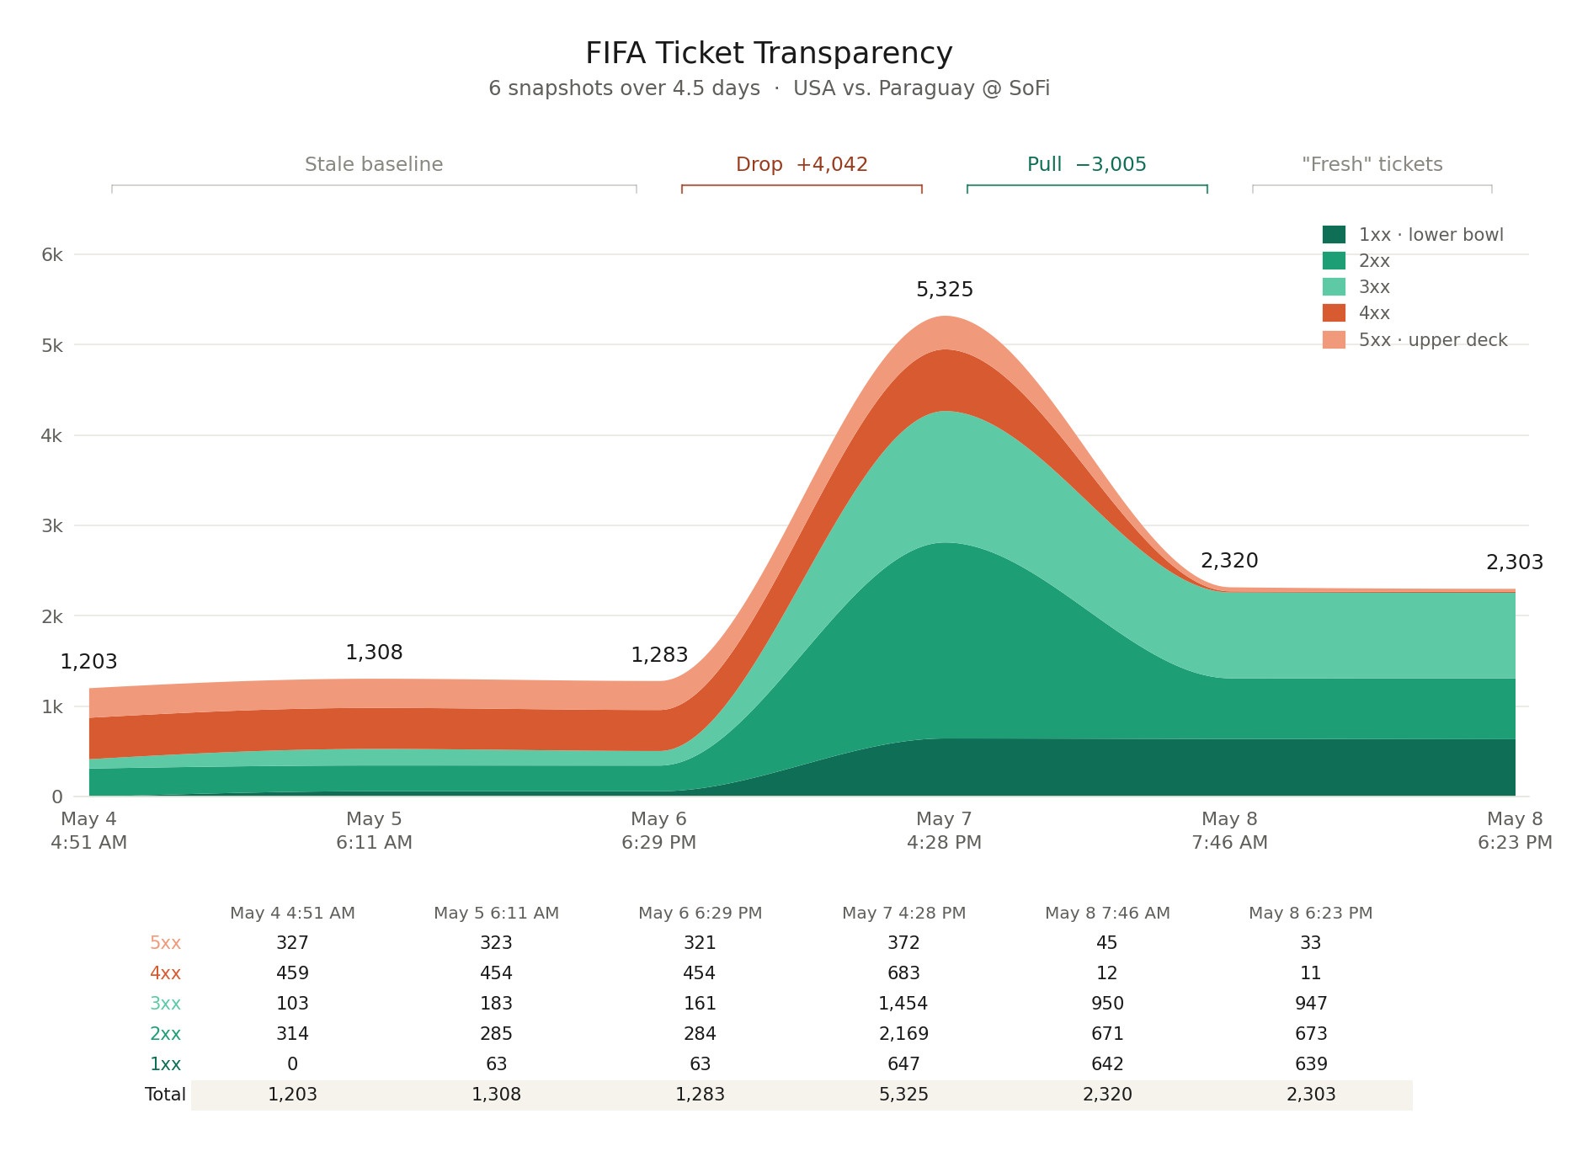Click the 3k y-axis label
This screenshot has width=1593, height=1151.
(52, 525)
